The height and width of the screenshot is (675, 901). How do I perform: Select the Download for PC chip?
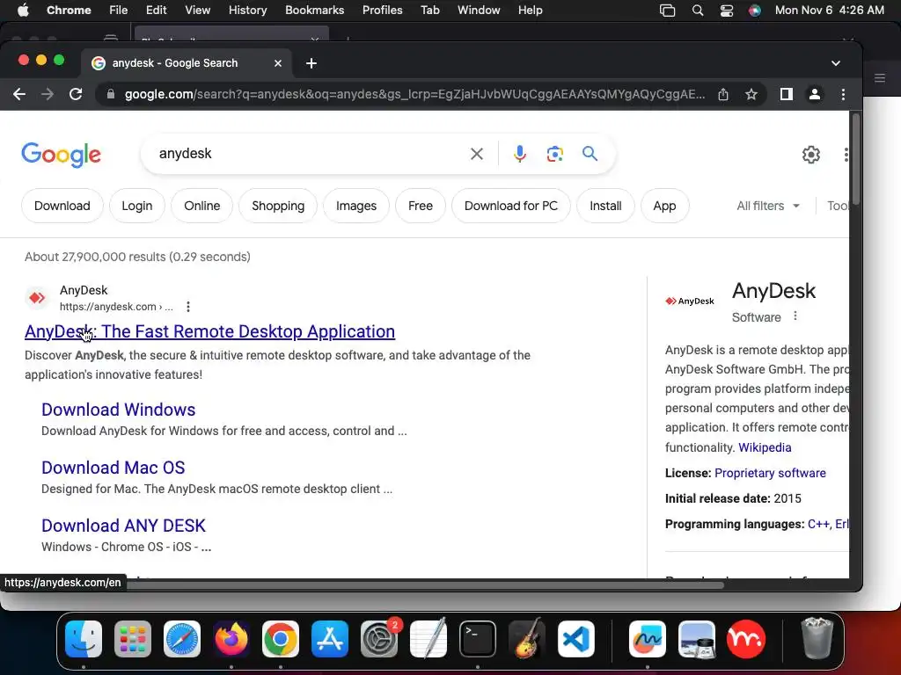pyautogui.click(x=511, y=206)
